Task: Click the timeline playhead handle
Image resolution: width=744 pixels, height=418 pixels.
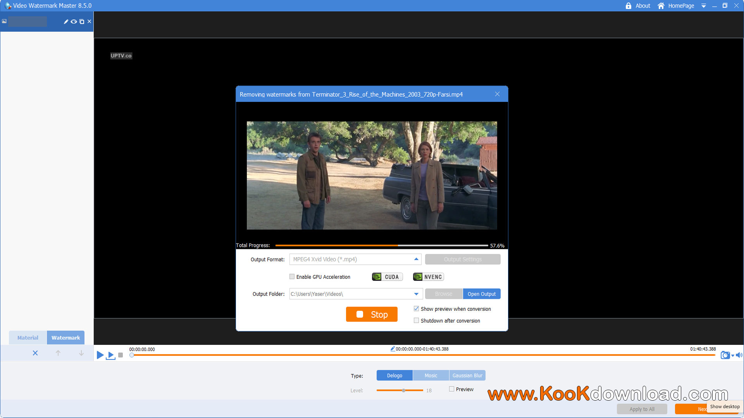Action: (x=132, y=355)
